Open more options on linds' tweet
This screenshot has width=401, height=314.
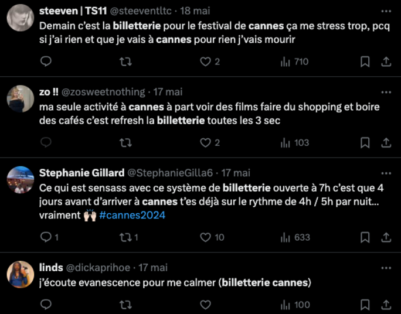(386, 268)
